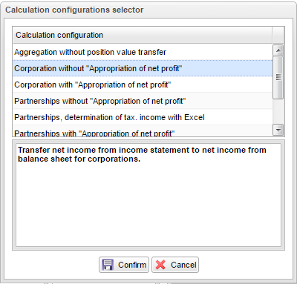Click the floppy disk icon on Confirm
297x284 pixels.
108,265
